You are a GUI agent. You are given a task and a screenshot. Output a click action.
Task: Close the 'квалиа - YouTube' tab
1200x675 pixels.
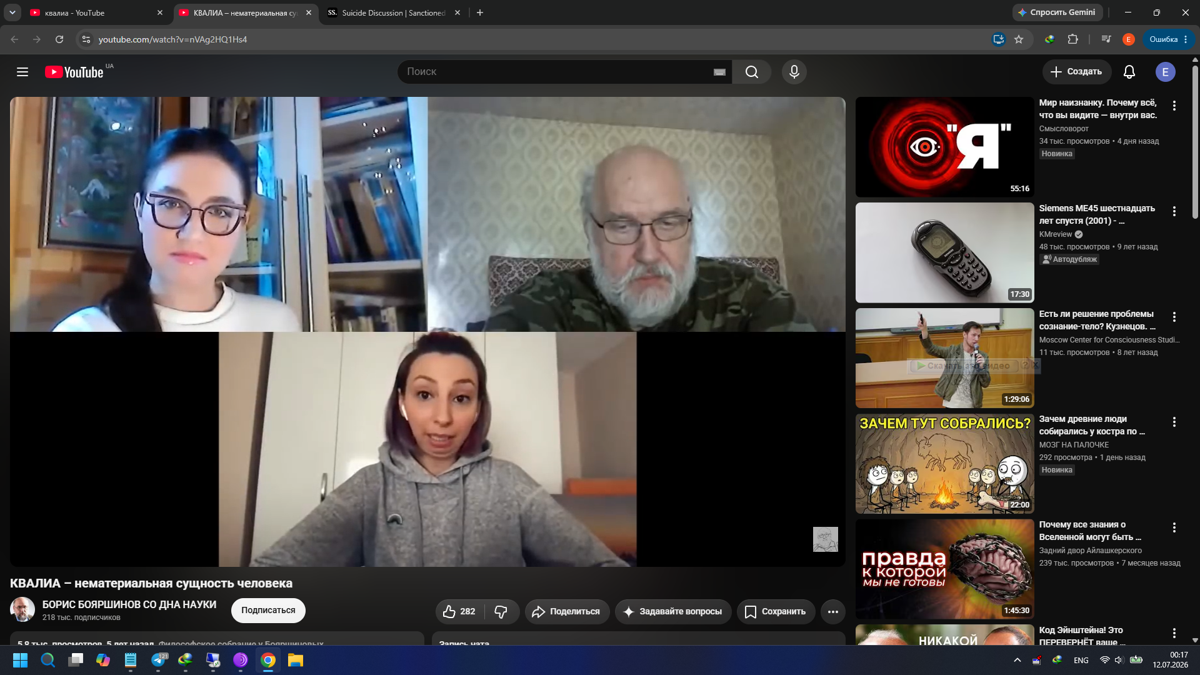160,12
